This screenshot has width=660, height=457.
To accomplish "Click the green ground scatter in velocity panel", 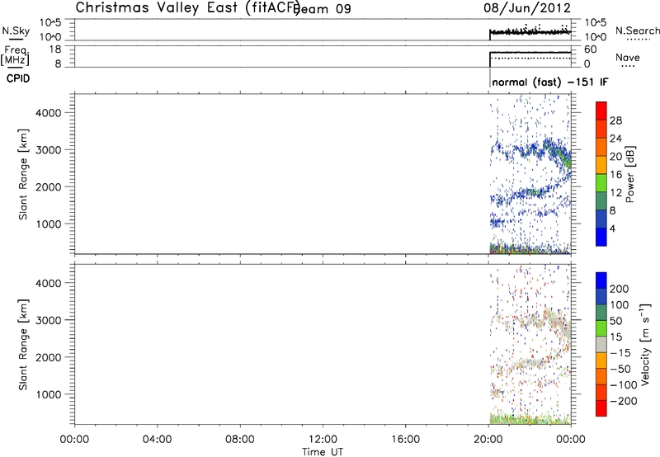I will (530, 419).
